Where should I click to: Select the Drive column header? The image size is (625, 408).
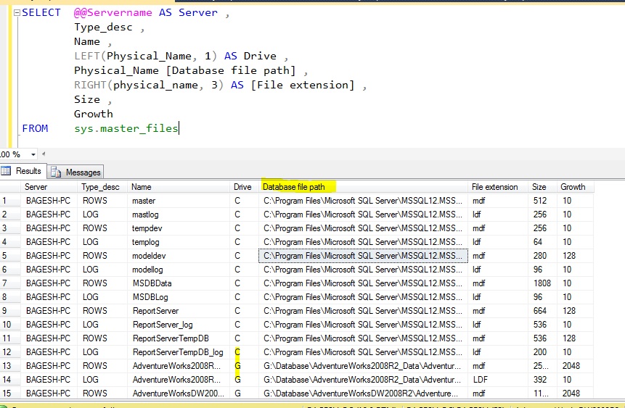click(244, 187)
